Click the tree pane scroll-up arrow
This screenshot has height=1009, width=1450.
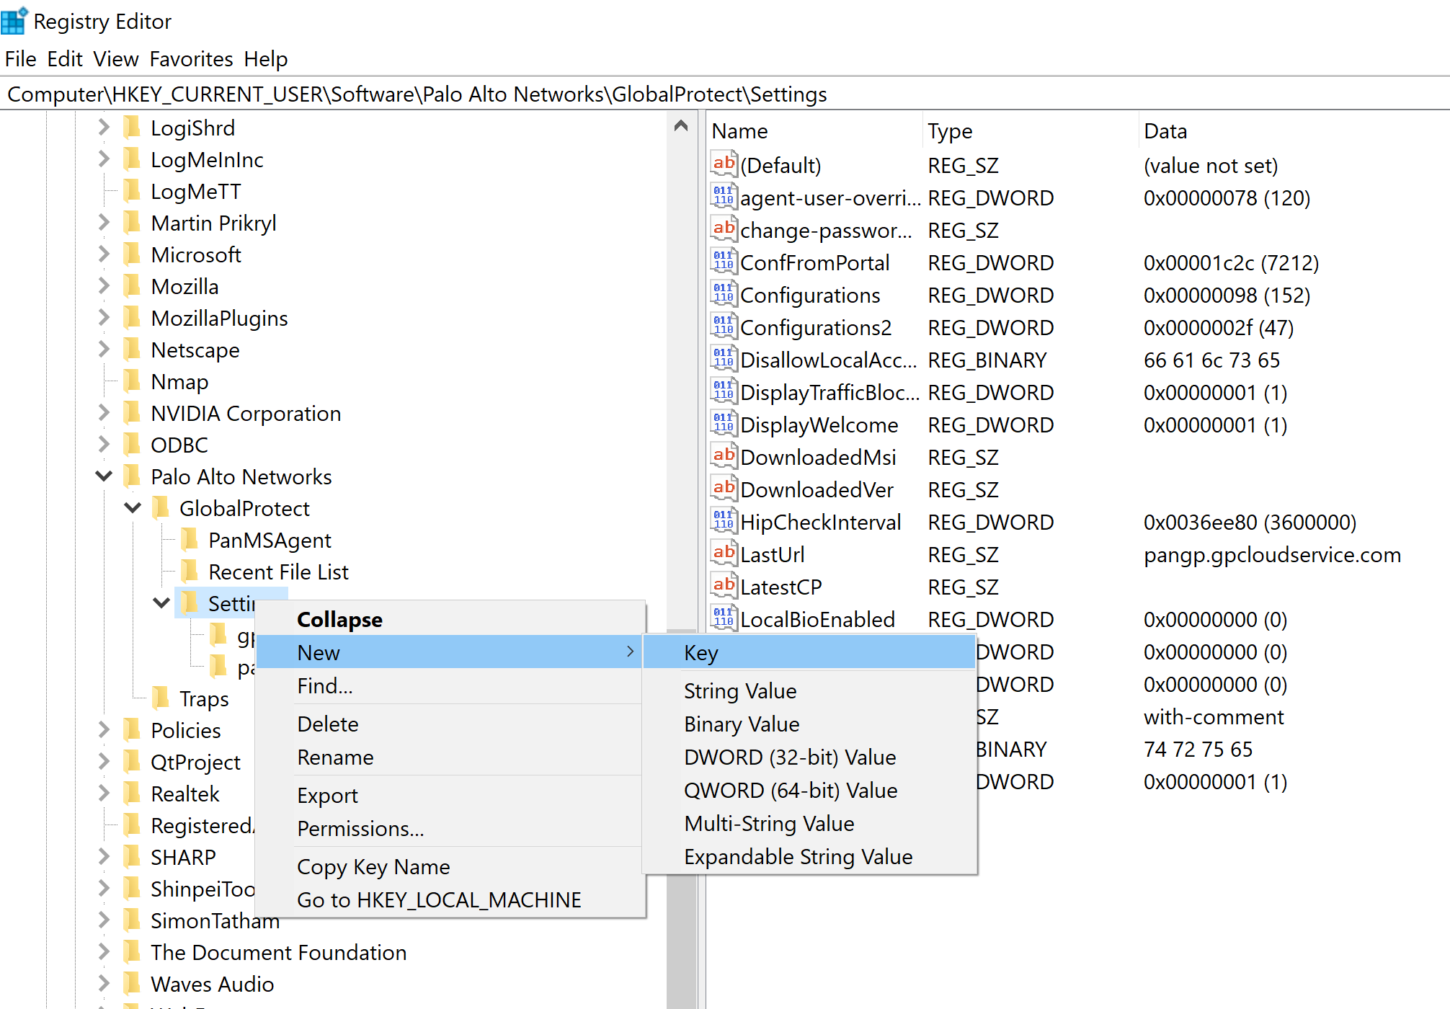click(681, 126)
